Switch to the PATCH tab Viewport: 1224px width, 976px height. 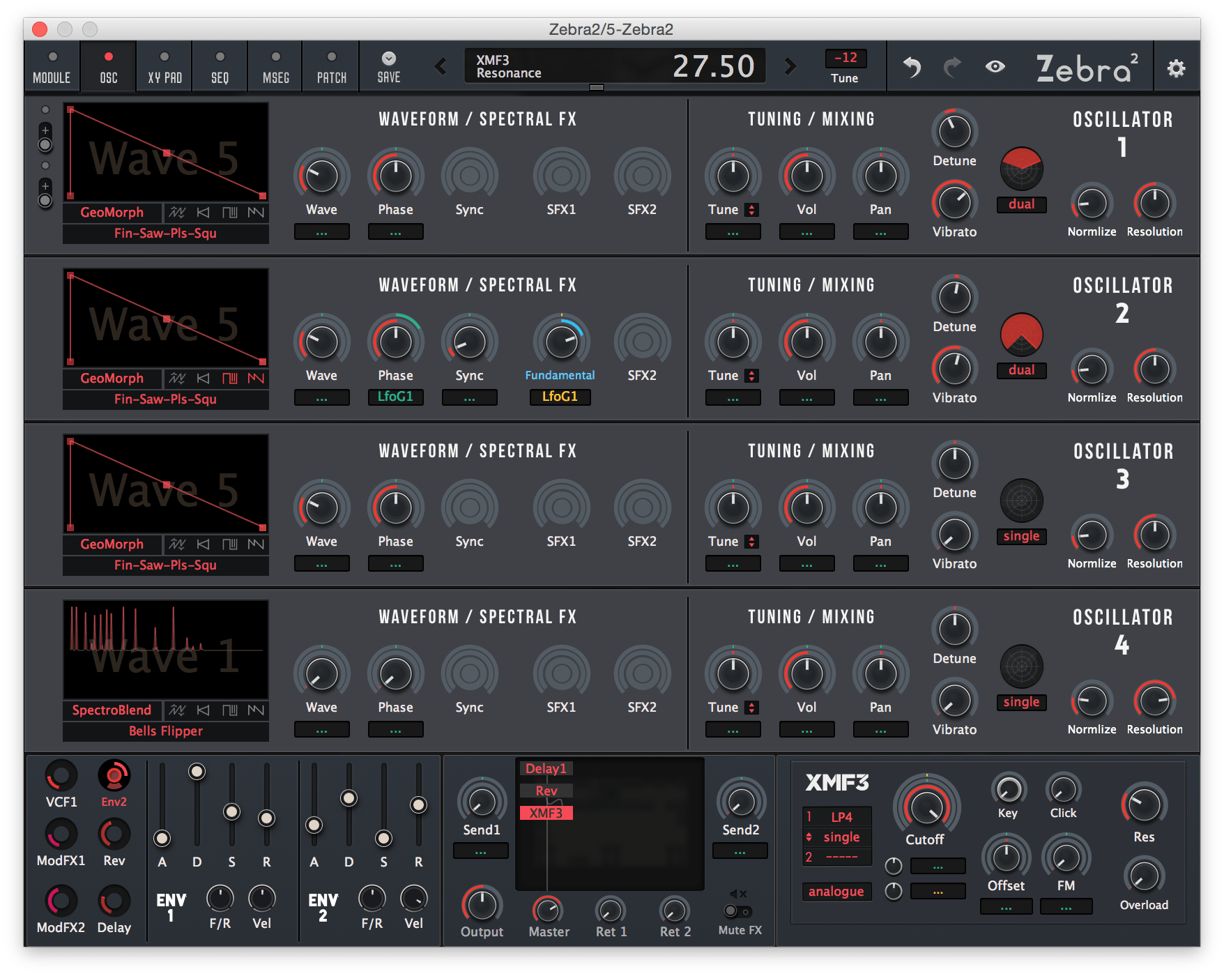click(332, 67)
